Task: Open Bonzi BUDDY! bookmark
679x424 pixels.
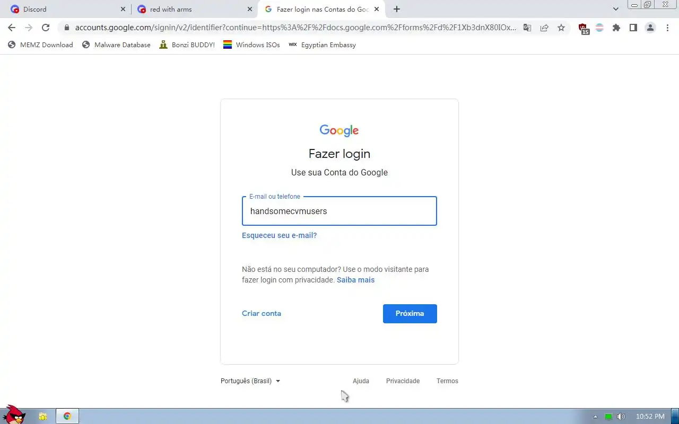Action: click(187, 45)
